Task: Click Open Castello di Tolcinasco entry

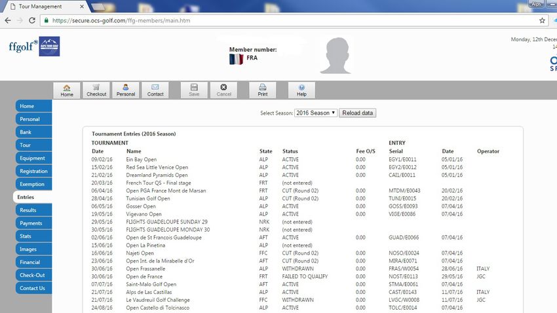Action: click(158, 308)
